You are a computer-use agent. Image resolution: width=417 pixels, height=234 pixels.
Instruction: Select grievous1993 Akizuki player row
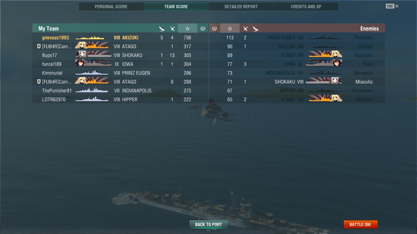click(120, 37)
